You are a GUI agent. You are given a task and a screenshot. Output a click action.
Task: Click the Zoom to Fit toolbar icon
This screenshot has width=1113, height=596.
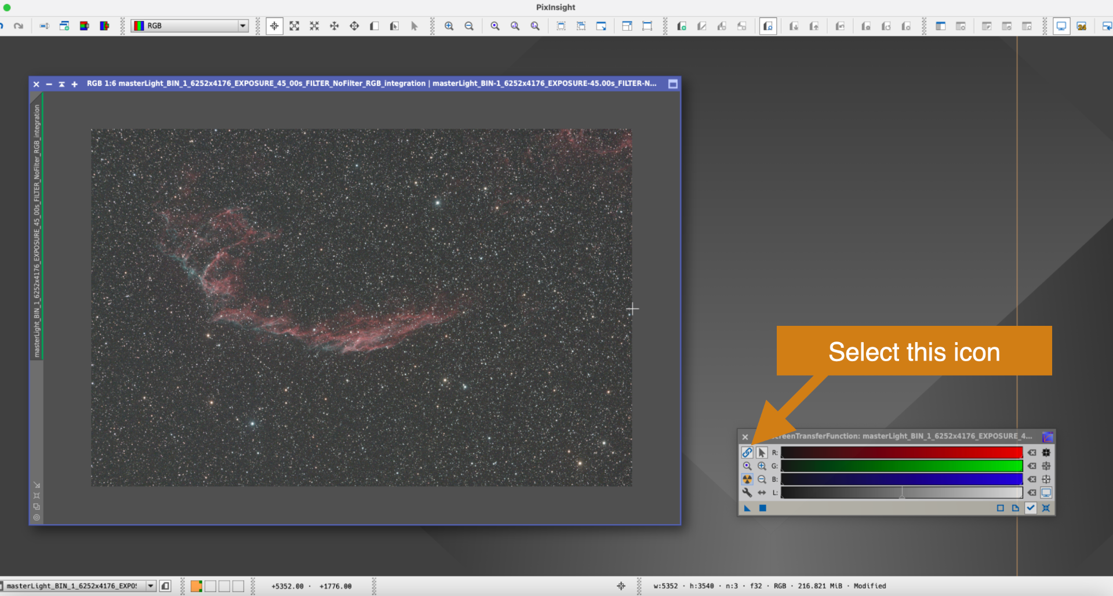click(x=294, y=26)
